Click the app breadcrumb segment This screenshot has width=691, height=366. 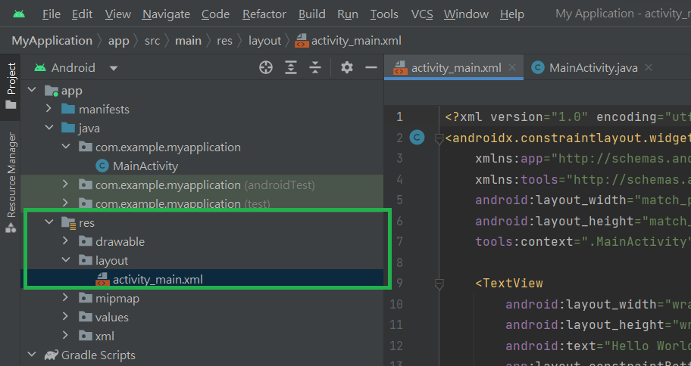(x=118, y=41)
